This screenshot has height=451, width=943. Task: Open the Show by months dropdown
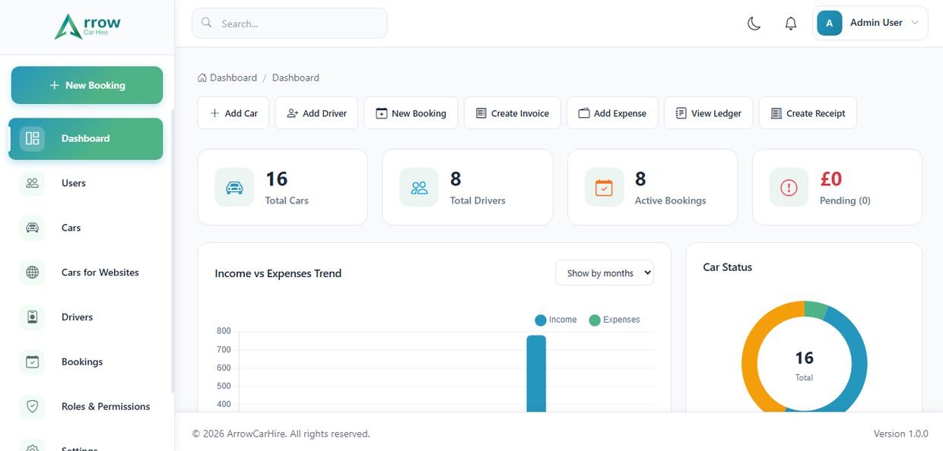605,273
